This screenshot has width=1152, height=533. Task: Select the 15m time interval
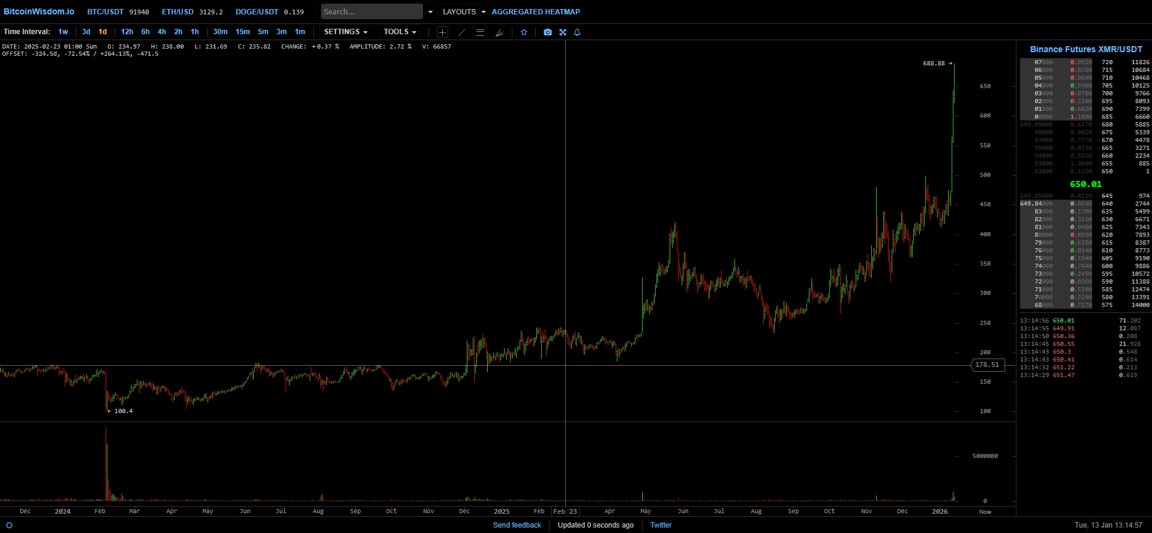tap(243, 32)
